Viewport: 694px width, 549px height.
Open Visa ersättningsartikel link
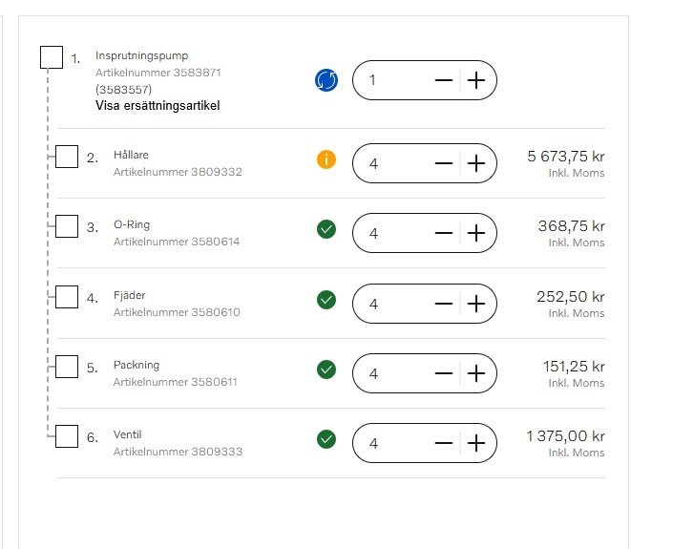[x=158, y=106]
